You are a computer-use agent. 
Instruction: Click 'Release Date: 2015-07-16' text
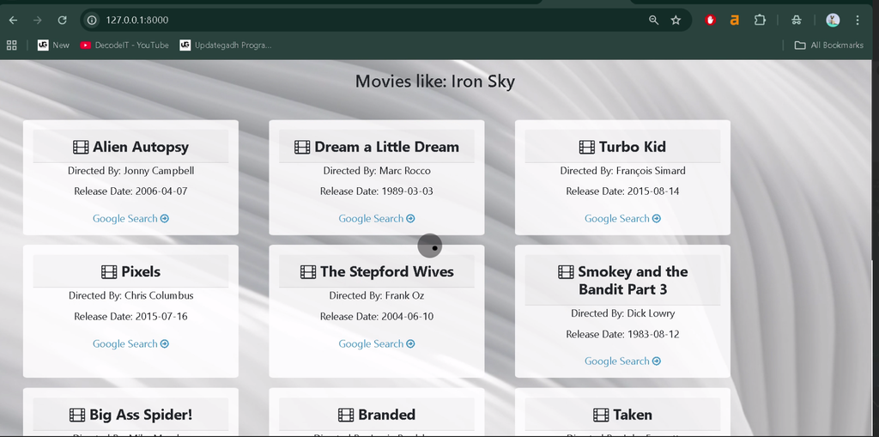[130, 317]
